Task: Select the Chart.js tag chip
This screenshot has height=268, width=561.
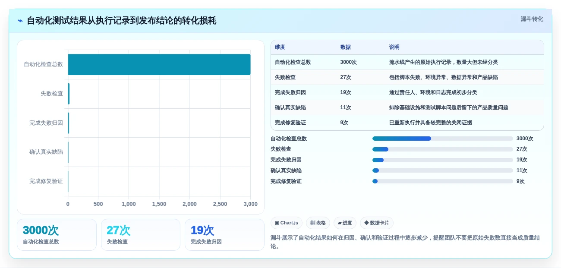Action: coord(287,223)
